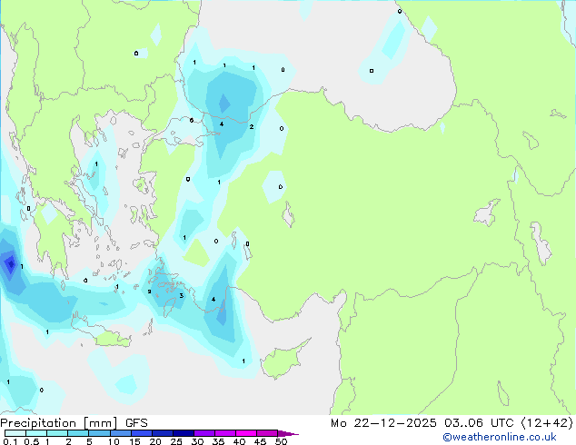This screenshot has height=445, width=576.
Task: Click the 30–35 mm purple legend swatch
Action: click(x=204, y=433)
